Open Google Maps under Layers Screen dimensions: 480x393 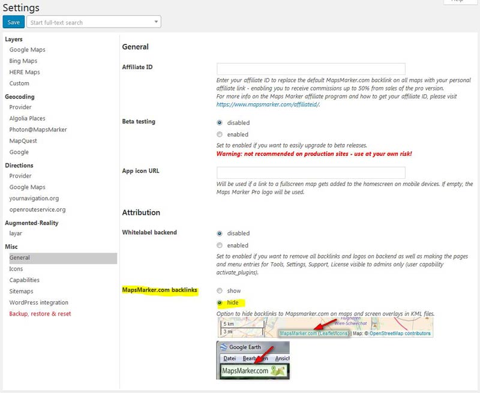[27, 50]
